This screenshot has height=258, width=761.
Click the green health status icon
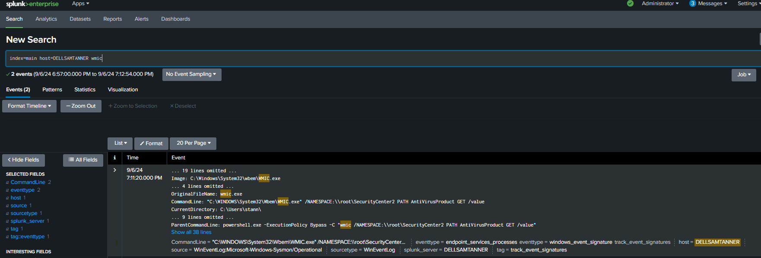tap(630, 3)
